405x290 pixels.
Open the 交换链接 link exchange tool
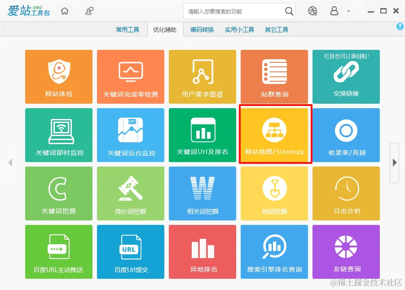(x=346, y=76)
